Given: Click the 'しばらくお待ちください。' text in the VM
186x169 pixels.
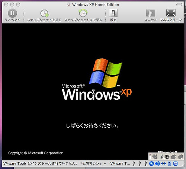Looking at the screenshot, I should click(x=93, y=126).
